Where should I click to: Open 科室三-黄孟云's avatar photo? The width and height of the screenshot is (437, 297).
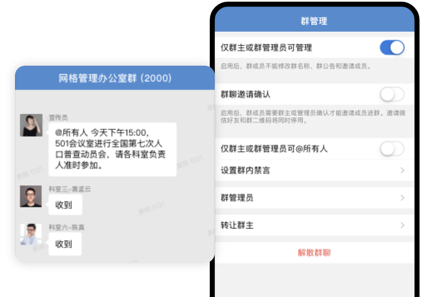click(x=31, y=196)
